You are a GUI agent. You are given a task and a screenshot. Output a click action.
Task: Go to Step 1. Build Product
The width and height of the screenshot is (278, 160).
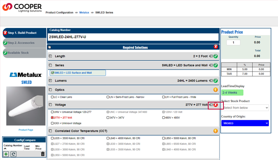pyautogui.click(x=25, y=33)
